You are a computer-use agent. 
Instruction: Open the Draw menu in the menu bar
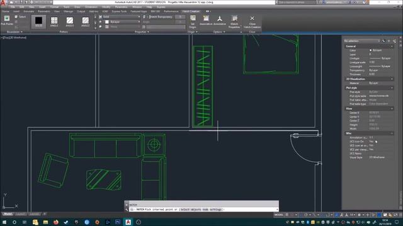click(77, 7)
